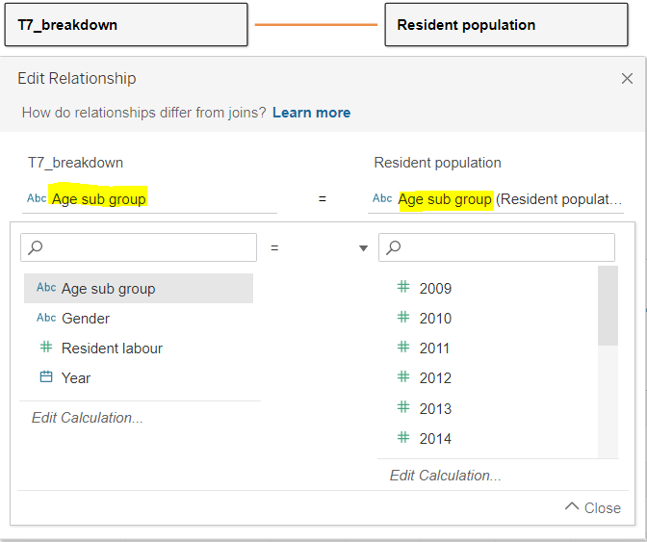Open the operator dropdown arrow
The width and height of the screenshot is (647, 542).
click(363, 248)
